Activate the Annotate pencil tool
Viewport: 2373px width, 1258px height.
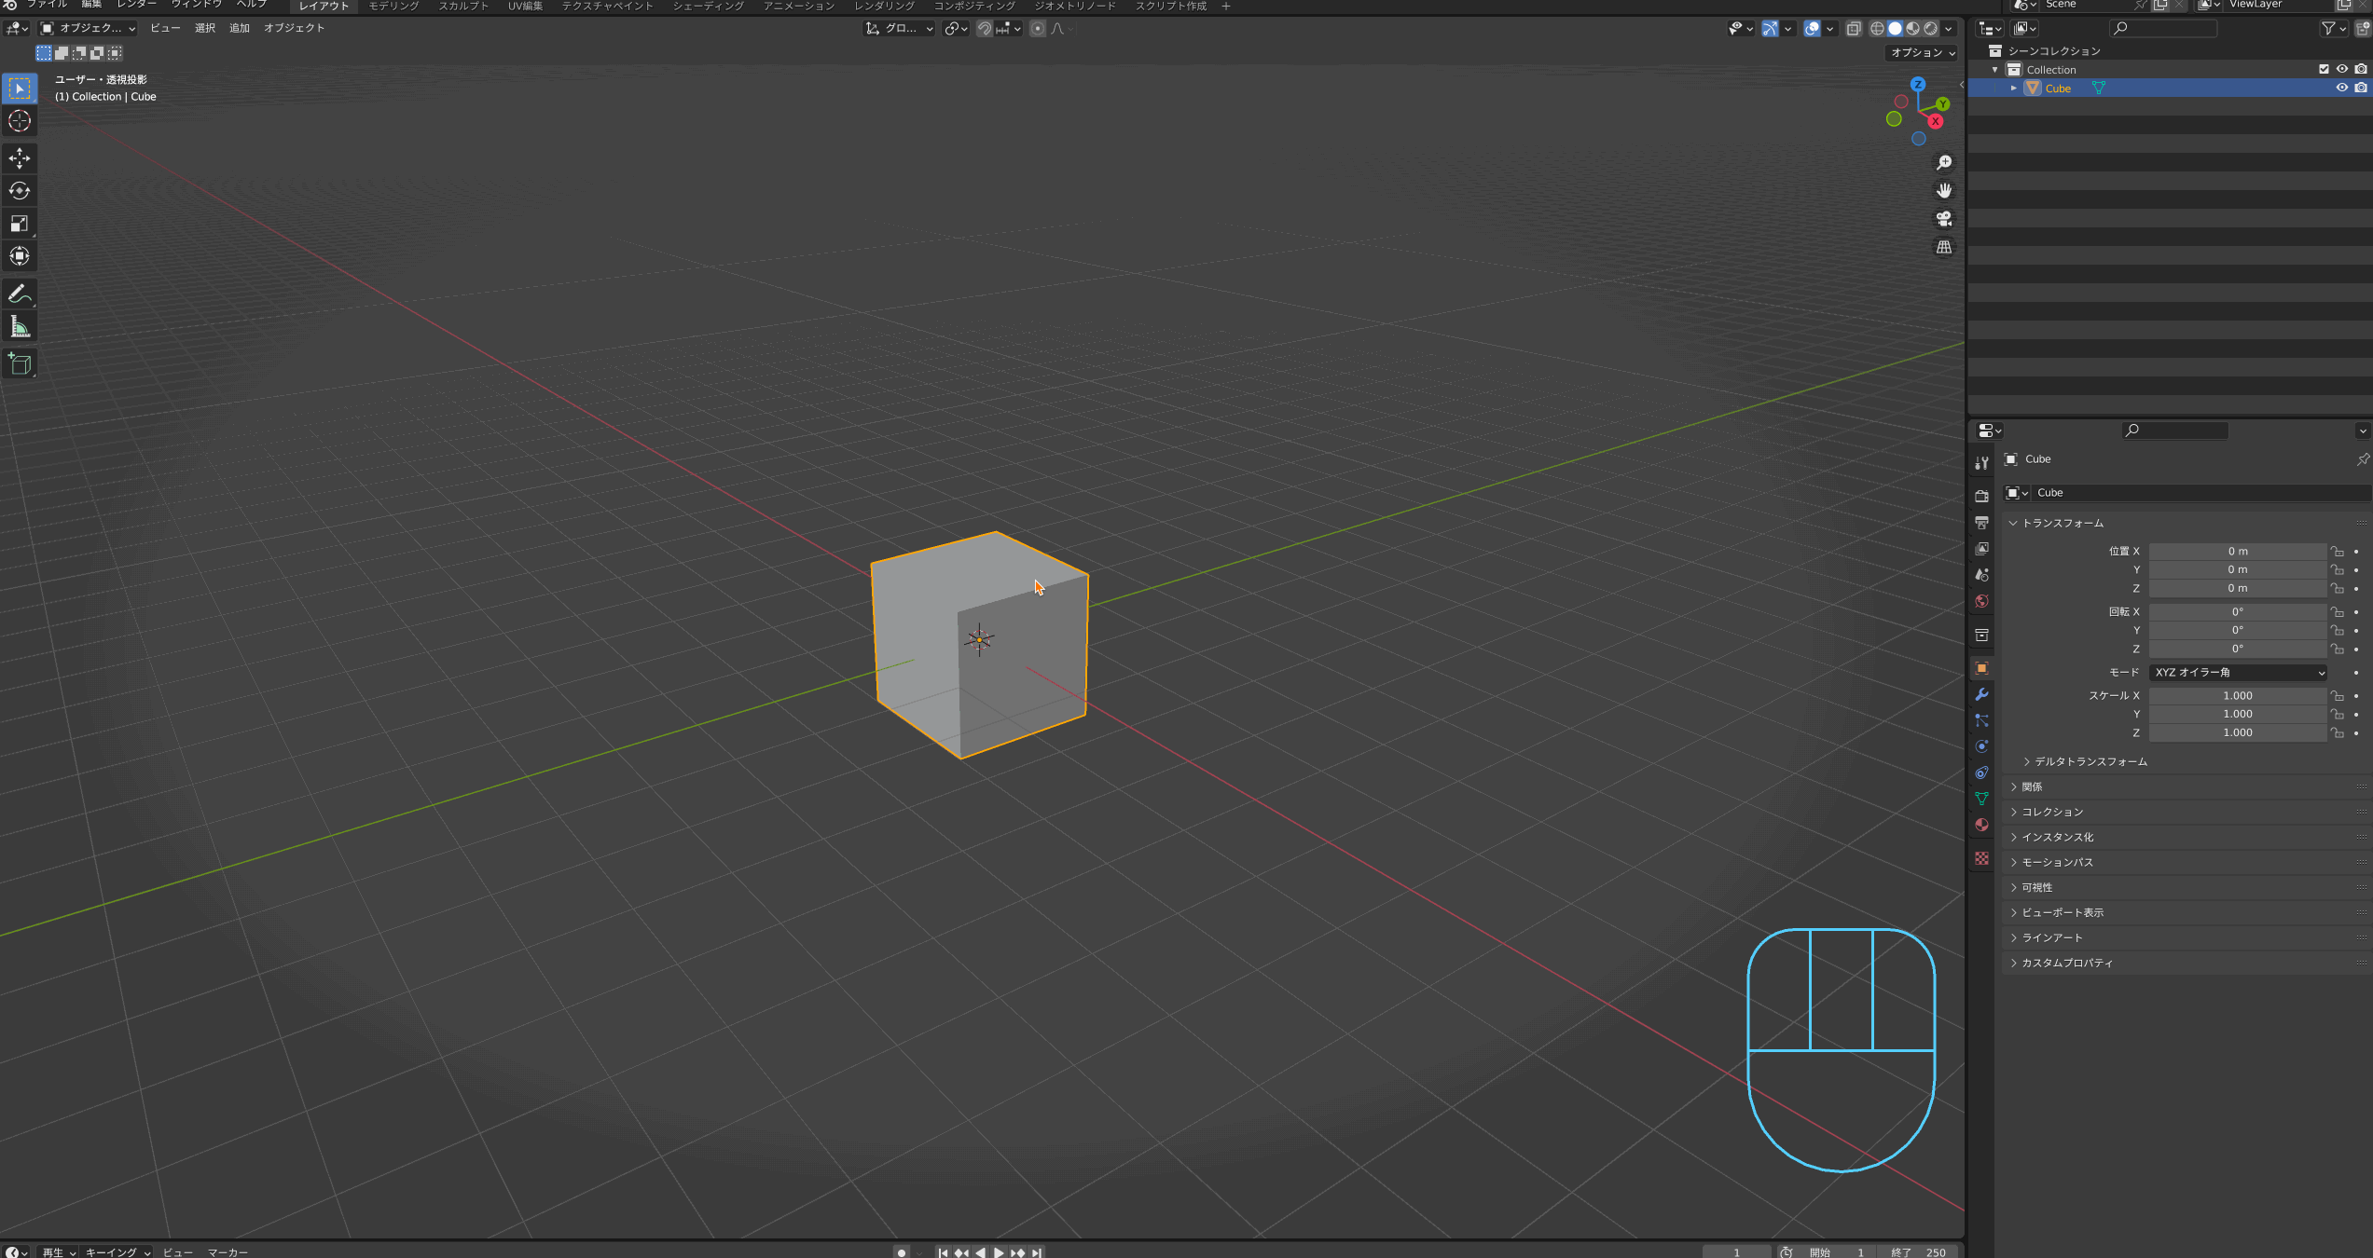click(x=20, y=294)
